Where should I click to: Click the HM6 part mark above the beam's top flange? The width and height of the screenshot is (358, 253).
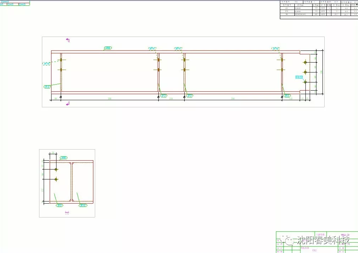108,48
